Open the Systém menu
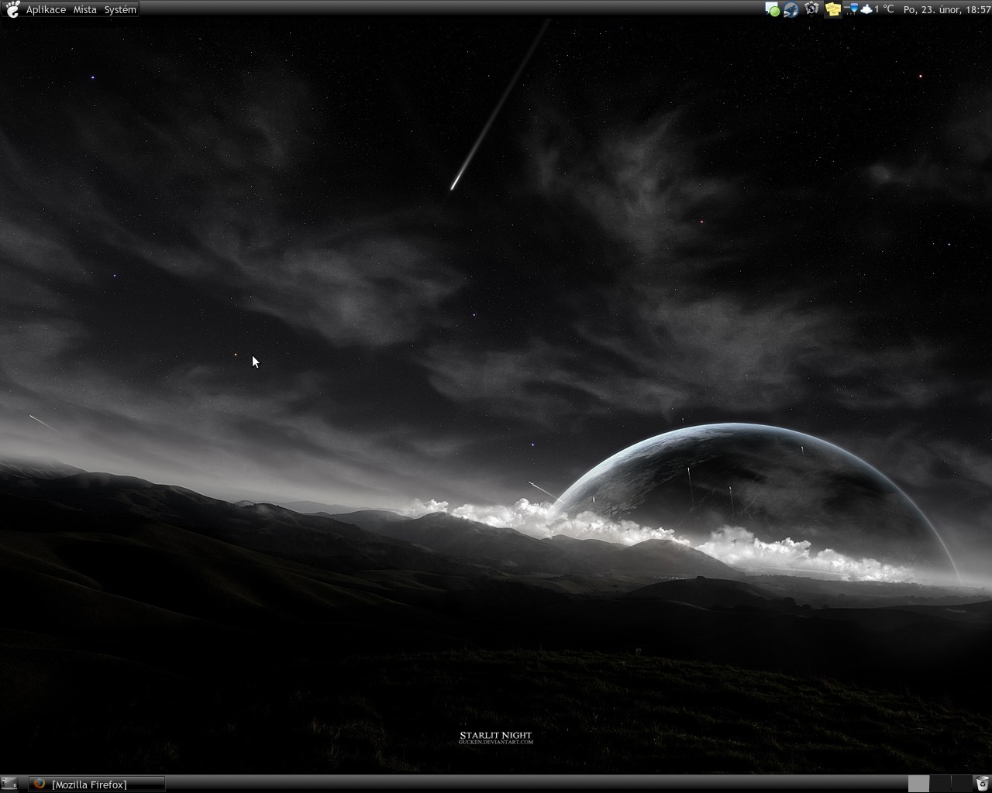The image size is (992, 793). pyautogui.click(x=120, y=9)
